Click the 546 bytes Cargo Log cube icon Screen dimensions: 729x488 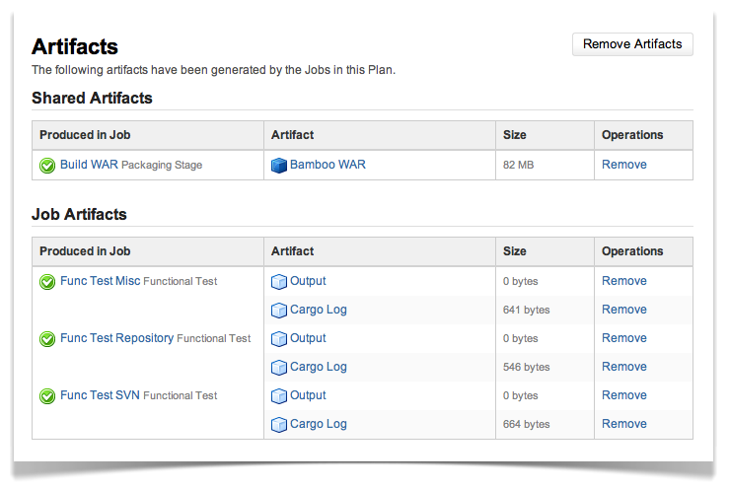(x=279, y=367)
